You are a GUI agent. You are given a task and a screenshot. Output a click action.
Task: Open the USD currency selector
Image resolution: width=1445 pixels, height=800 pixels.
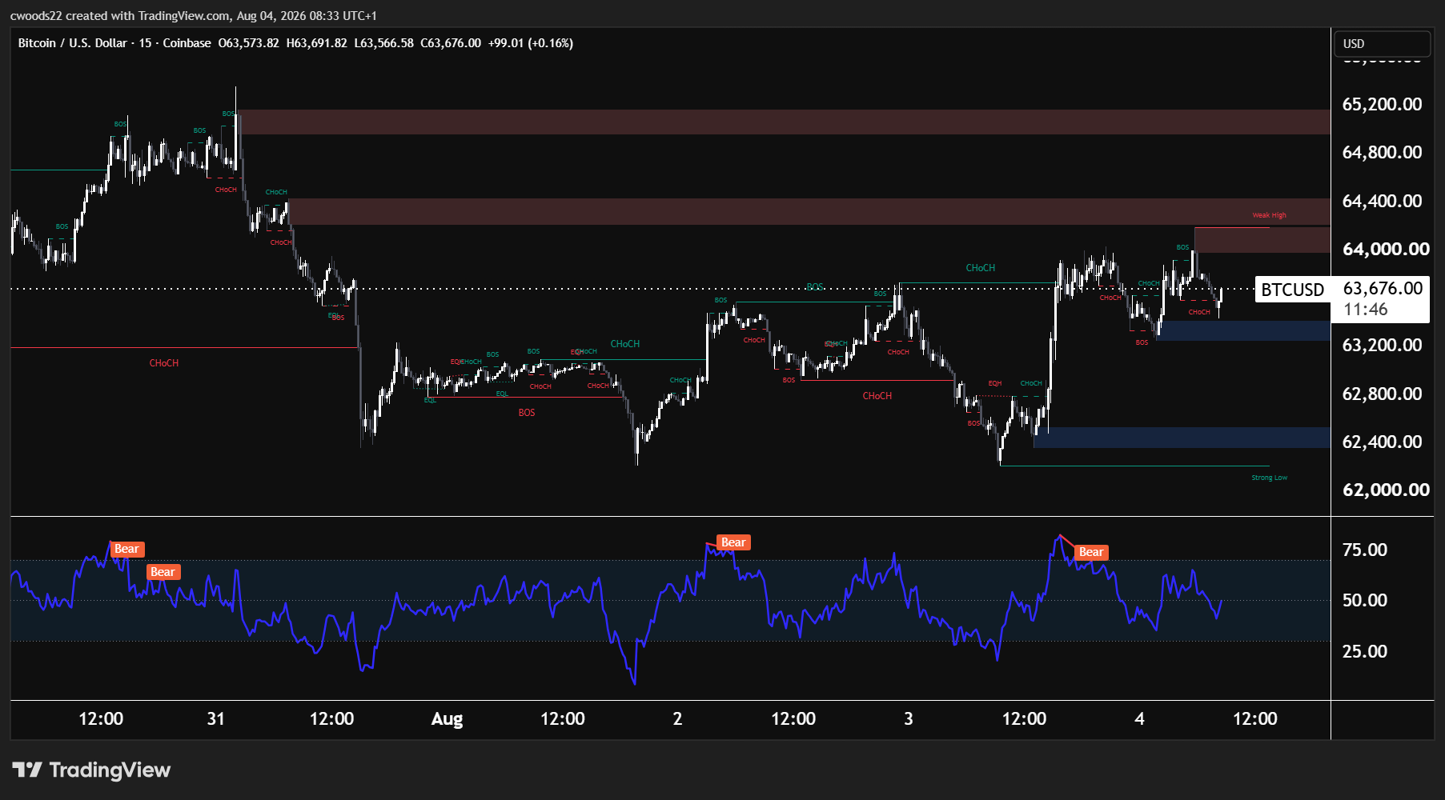1382,44
